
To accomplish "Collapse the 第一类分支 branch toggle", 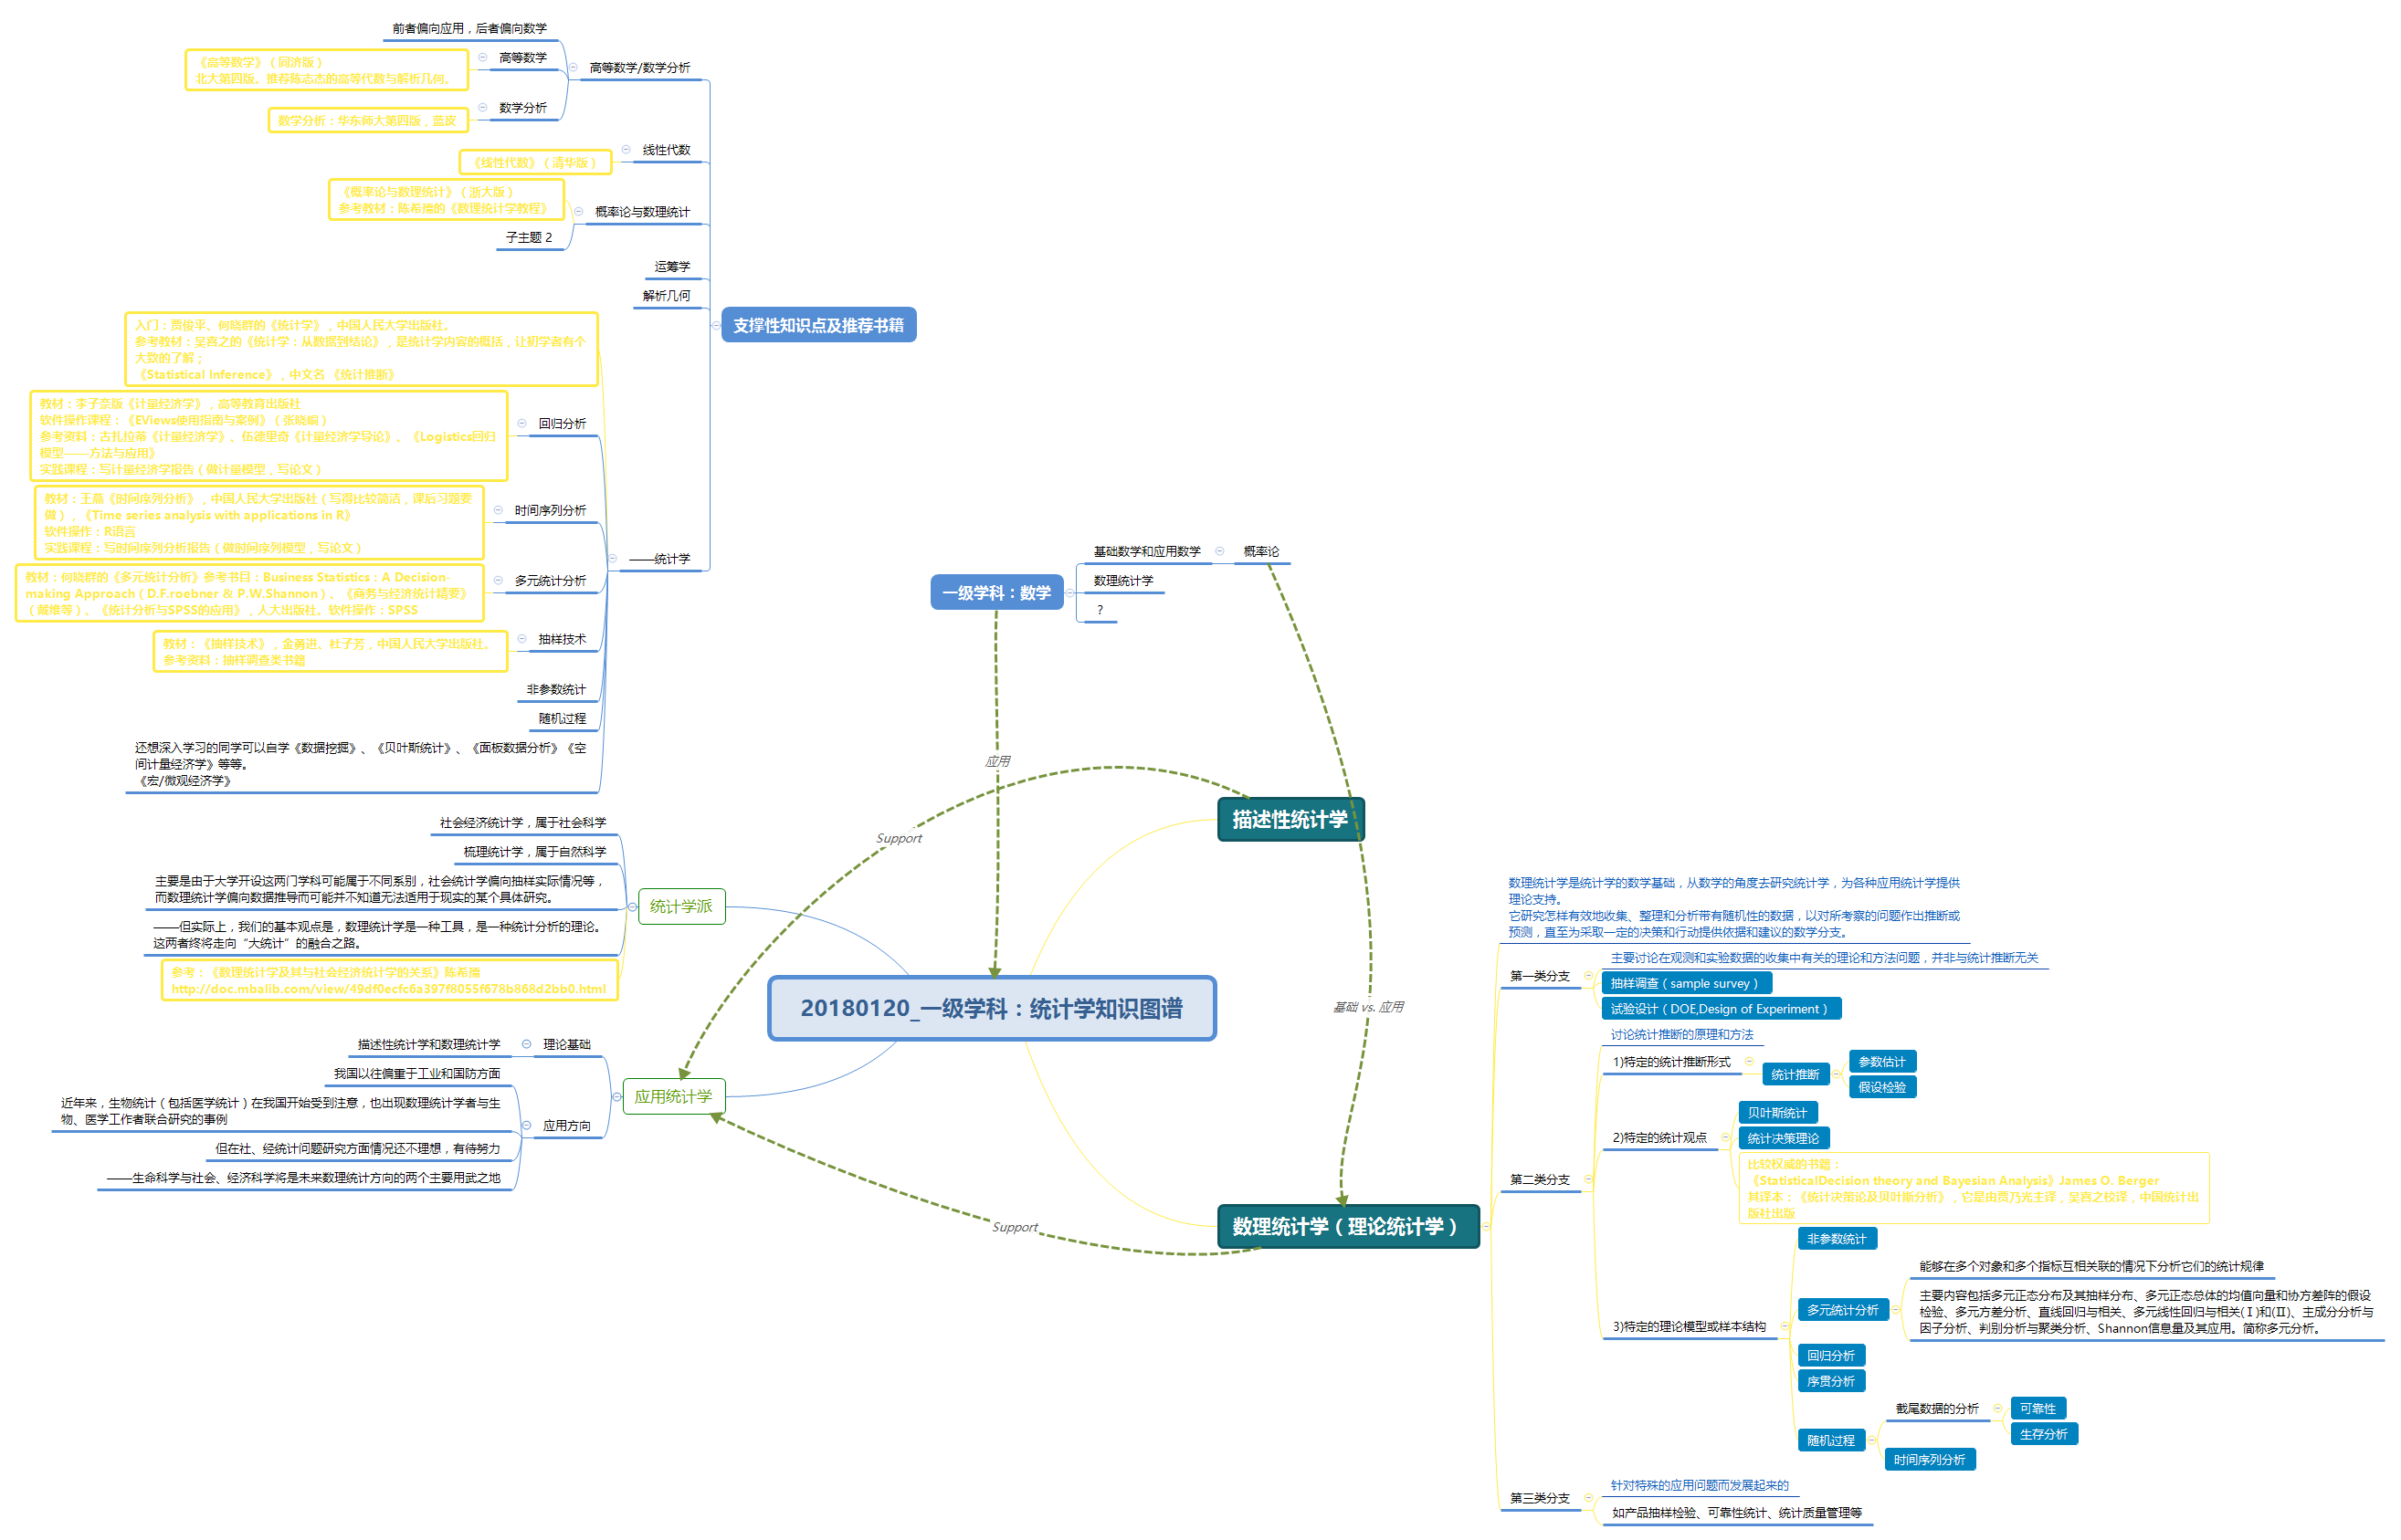I will 1589,976.
